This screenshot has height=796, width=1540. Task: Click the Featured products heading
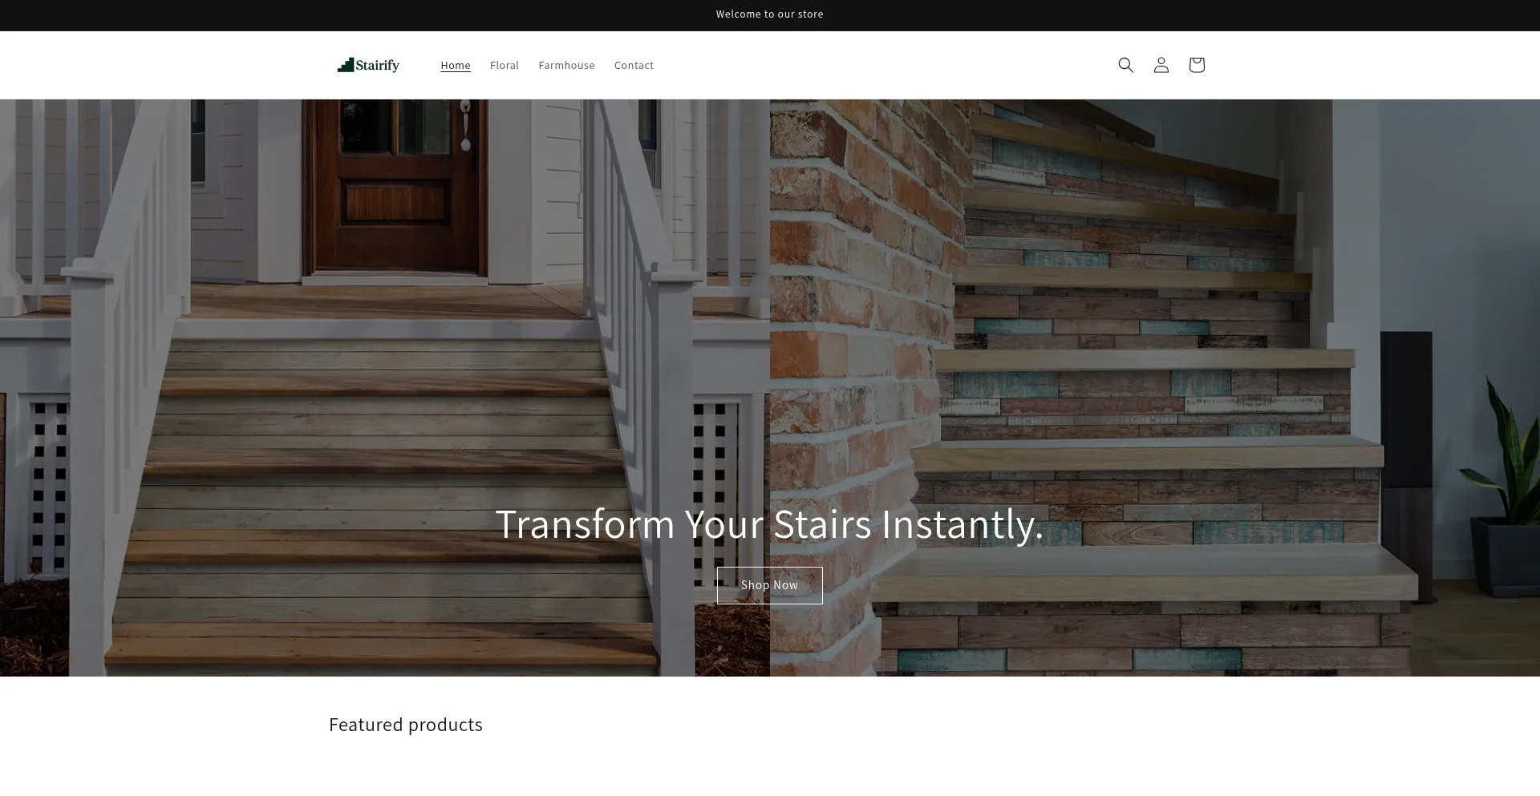pos(405,725)
